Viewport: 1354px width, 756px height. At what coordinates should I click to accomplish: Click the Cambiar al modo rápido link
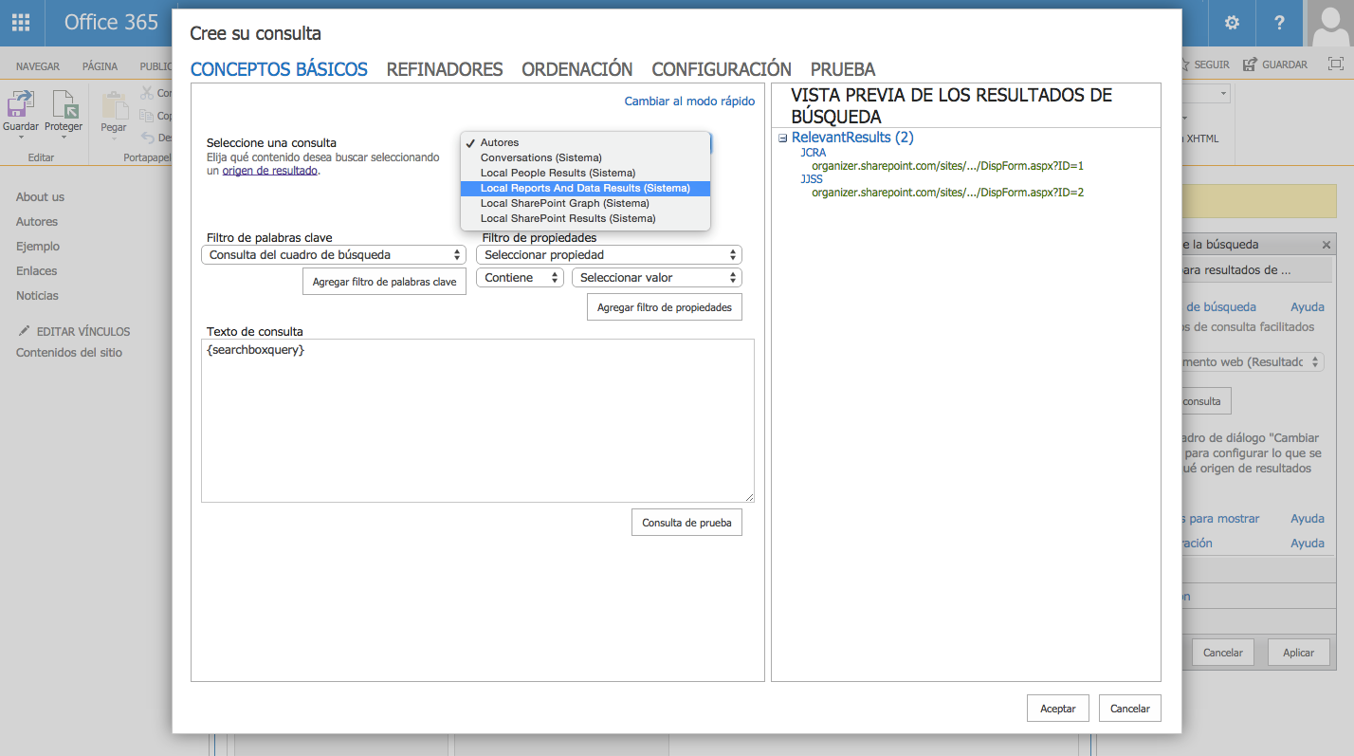tap(688, 101)
